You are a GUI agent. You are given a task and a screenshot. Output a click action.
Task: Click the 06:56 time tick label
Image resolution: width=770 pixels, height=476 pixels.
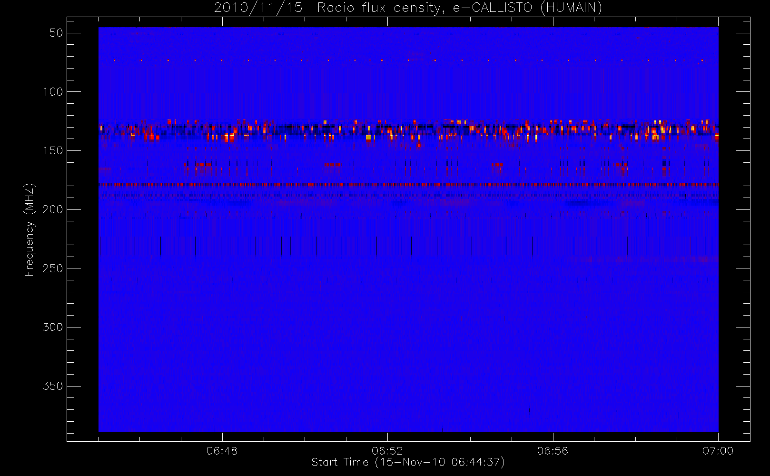553,451
